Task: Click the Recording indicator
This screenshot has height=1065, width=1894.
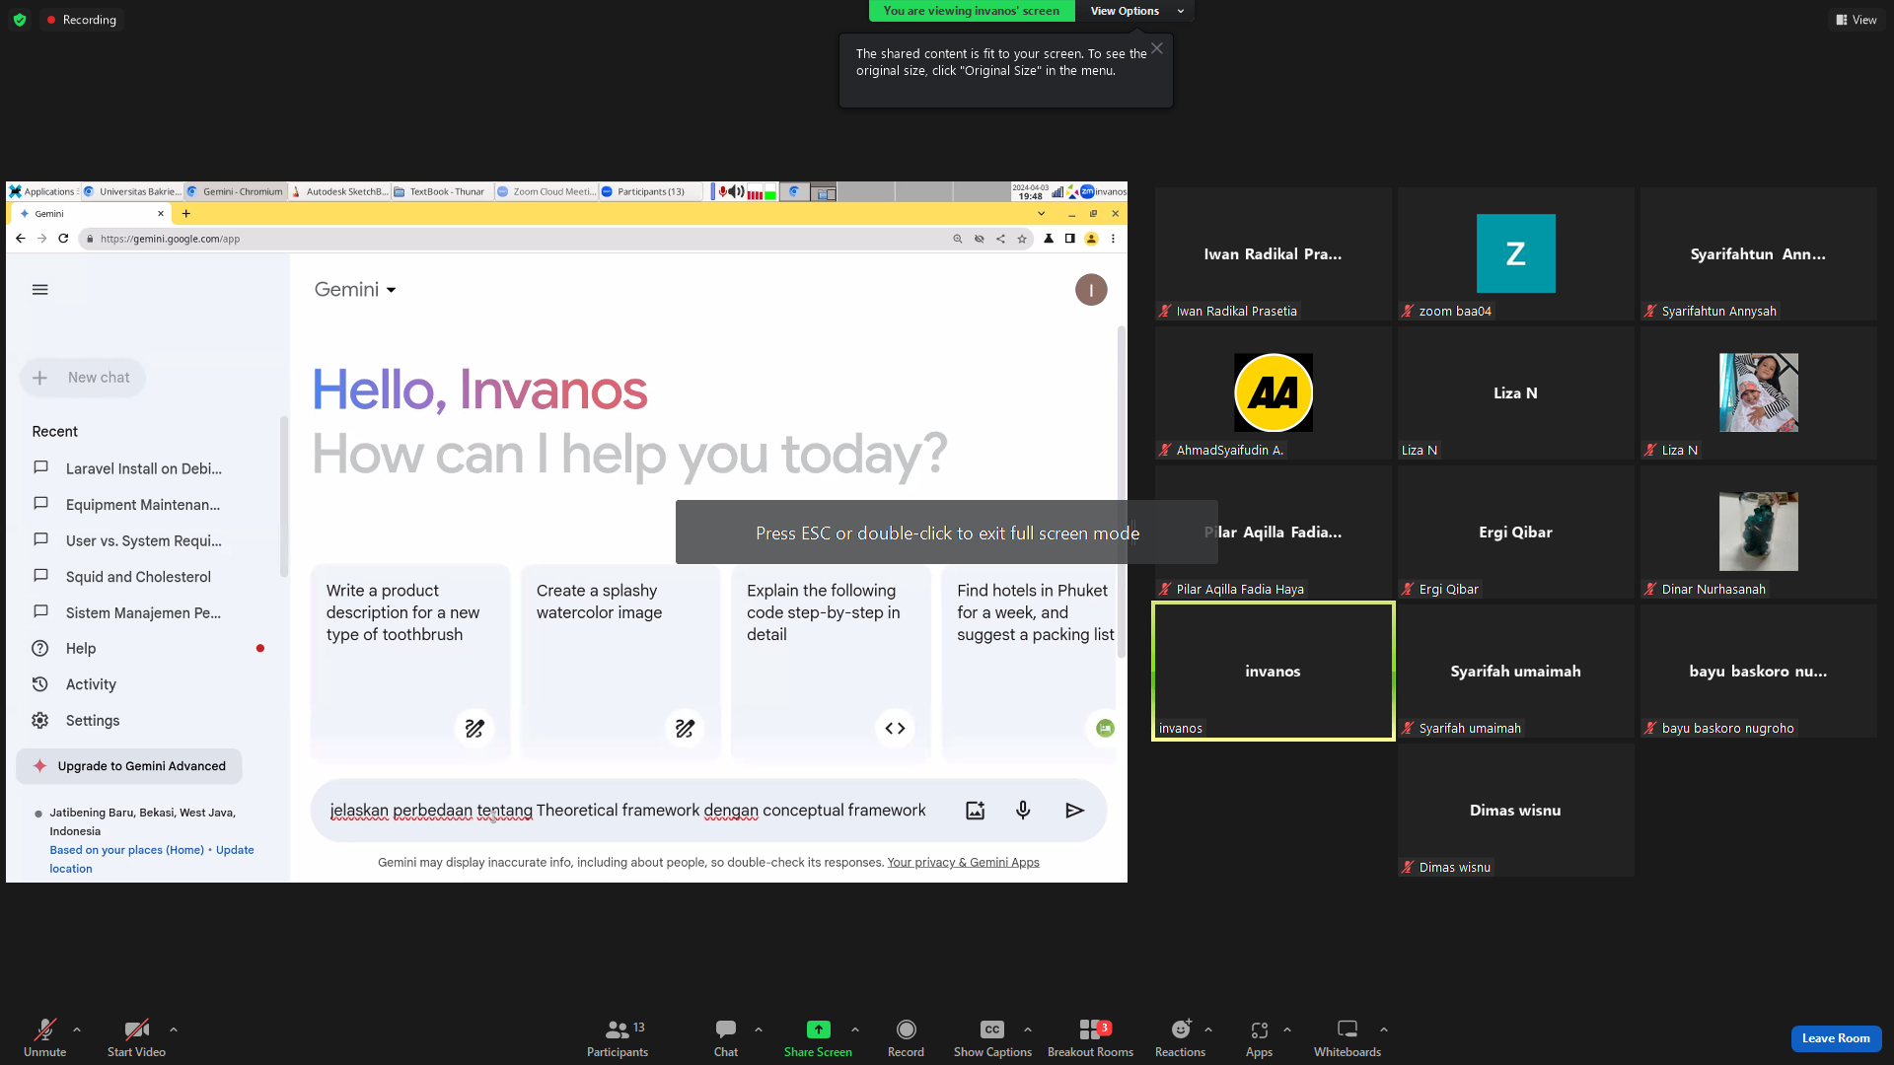Action: point(81,20)
